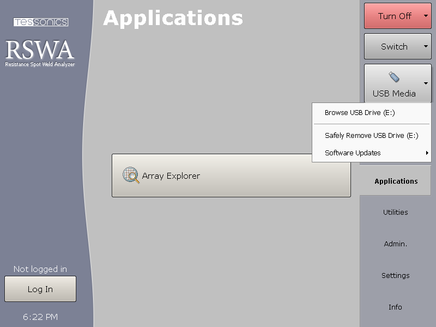Select Browse USB Drive (E:)

(355, 113)
